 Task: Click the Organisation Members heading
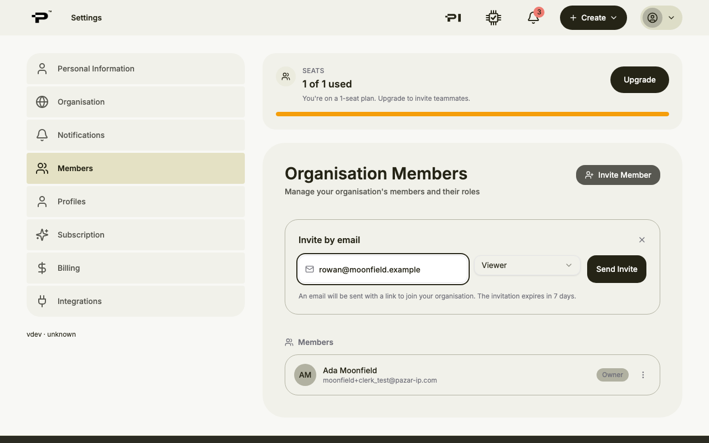(x=376, y=173)
